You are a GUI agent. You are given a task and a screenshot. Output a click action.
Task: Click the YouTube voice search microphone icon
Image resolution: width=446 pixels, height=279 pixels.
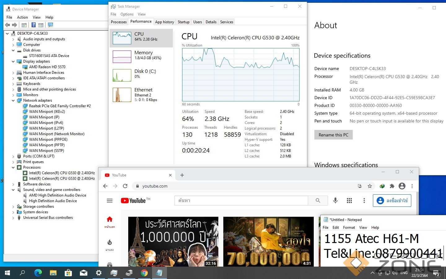(x=335, y=201)
